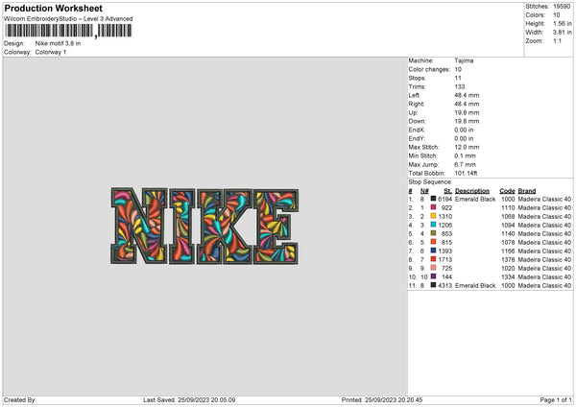Click the Width value 3.81 in
576x407 pixels.
pyautogui.click(x=562, y=33)
